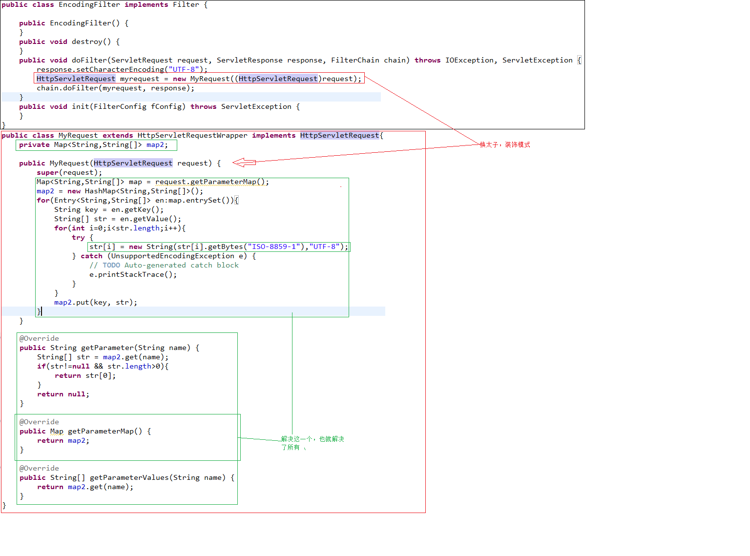Click 'public String getParameter(String name) {' line
The image size is (750, 556).
coord(109,348)
